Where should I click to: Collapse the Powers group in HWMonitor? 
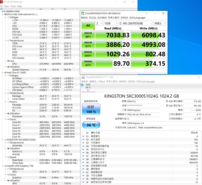5,102
